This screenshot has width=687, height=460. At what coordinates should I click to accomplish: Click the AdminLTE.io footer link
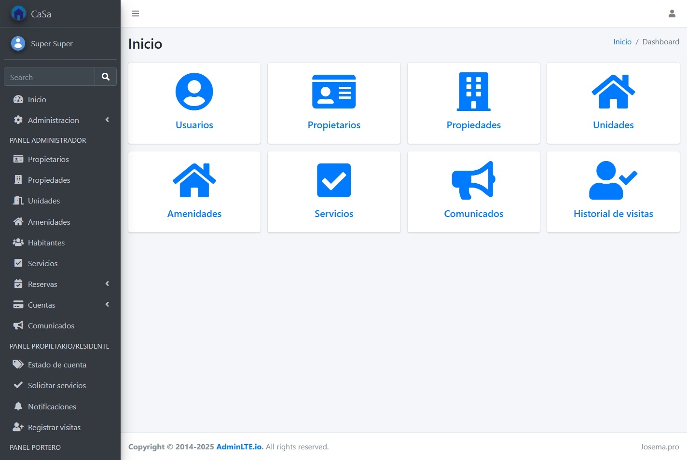[x=239, y=446]
